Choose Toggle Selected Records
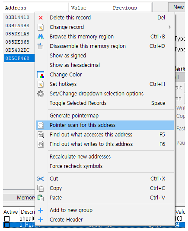This screenshot has height=231, width=188. point(105,103)
